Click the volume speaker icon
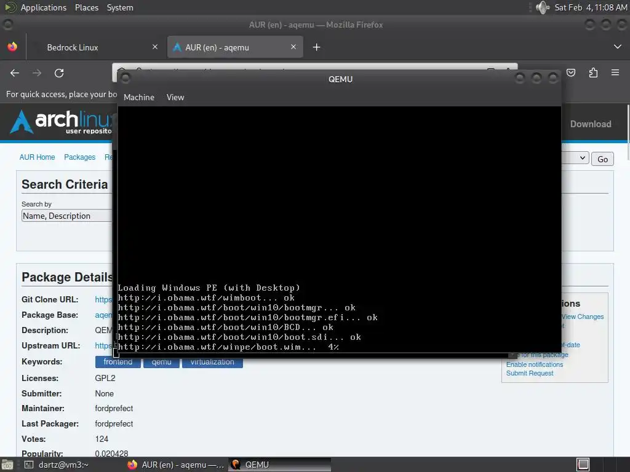630x472 pixels. tap(543, 7)
